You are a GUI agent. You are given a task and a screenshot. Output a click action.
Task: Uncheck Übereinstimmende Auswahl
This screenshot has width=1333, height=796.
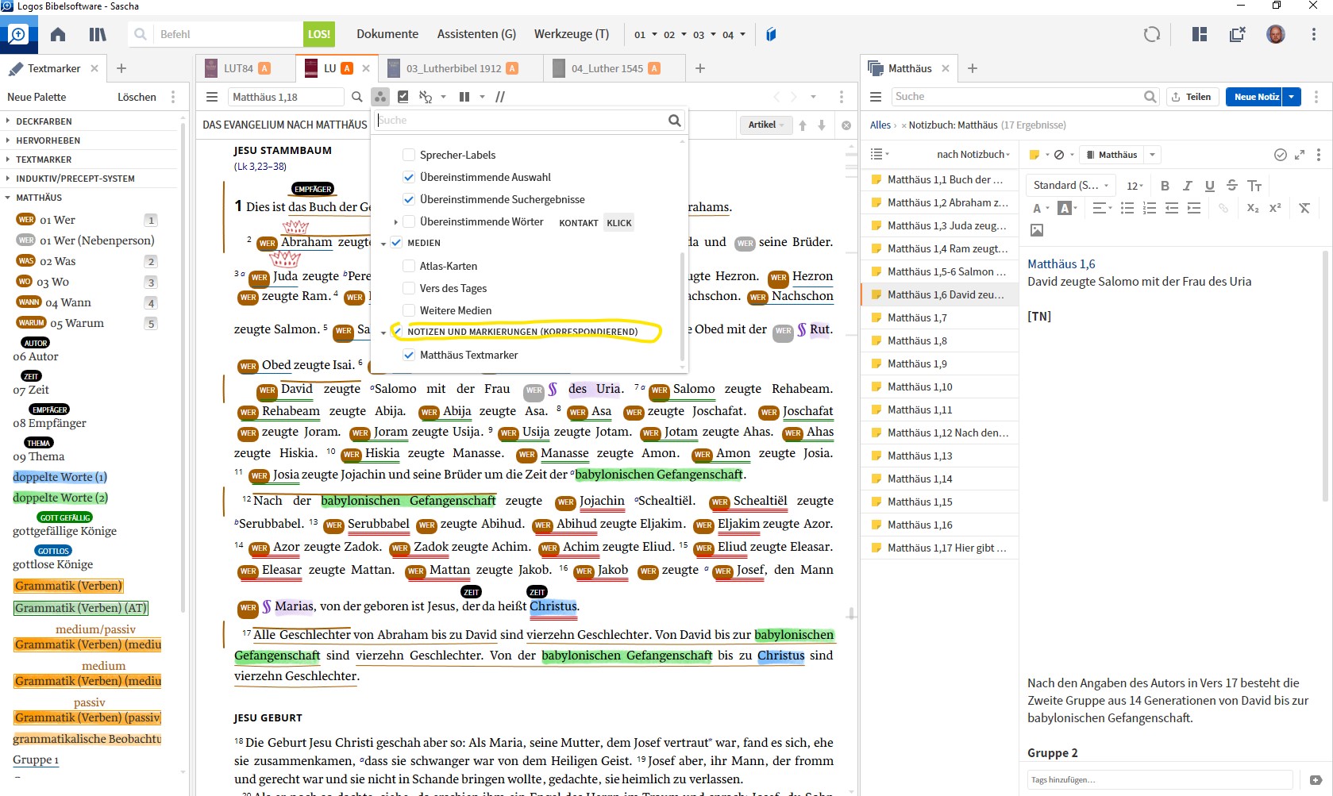click(409, 177)
